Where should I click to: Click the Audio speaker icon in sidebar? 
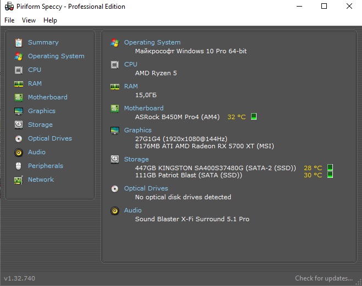point(19,153)
